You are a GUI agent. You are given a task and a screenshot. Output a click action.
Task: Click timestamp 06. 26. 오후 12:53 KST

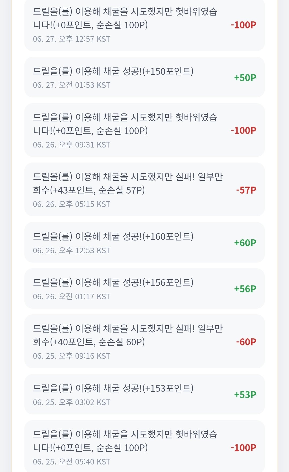[72, 251]
